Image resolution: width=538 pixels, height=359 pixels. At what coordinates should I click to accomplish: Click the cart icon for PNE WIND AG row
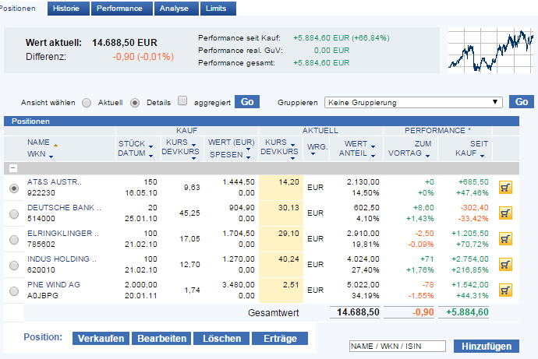pos(505,290)
